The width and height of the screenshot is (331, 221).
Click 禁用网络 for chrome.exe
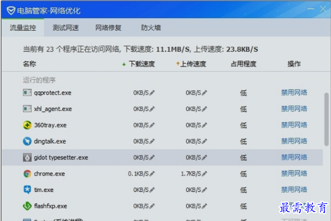point(294,173)
